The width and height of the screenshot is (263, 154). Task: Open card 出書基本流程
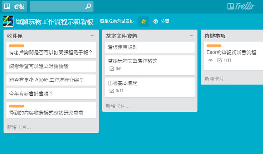pyautogui.click(x=150, y=87)
